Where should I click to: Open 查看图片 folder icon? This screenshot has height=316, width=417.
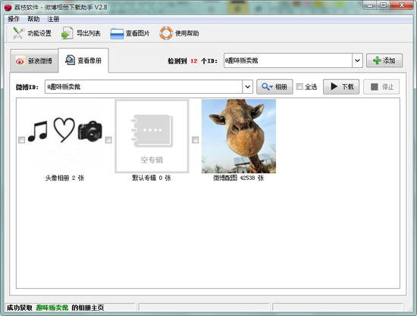tap(117, 34)
